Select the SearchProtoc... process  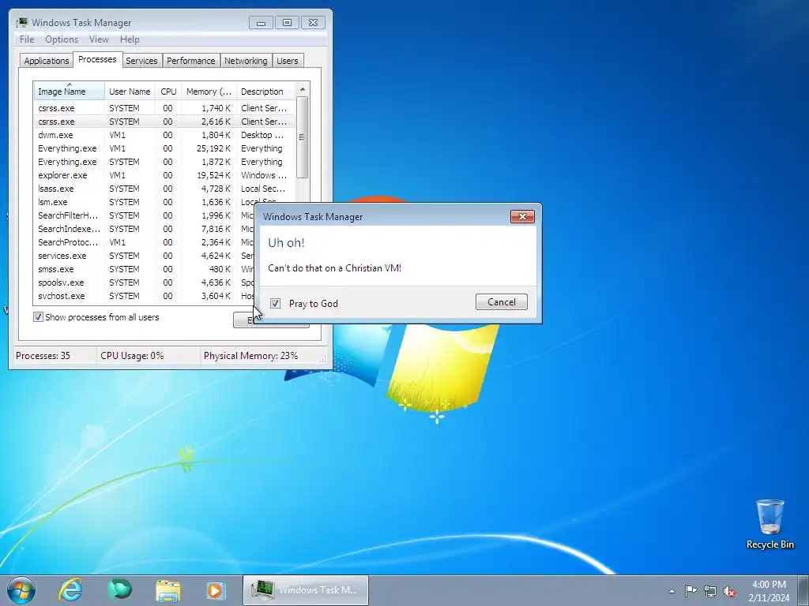(x=144, y=242)
